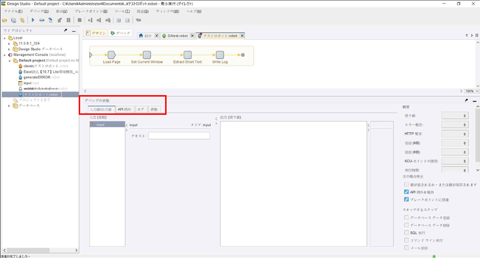Click the Extract Short Text step node
The height and width of the screenshot is (258, 480).
click(188, 55)
